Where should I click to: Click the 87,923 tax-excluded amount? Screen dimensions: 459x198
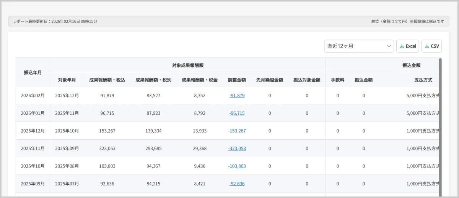pyautogui.click(x=153, y=113)
